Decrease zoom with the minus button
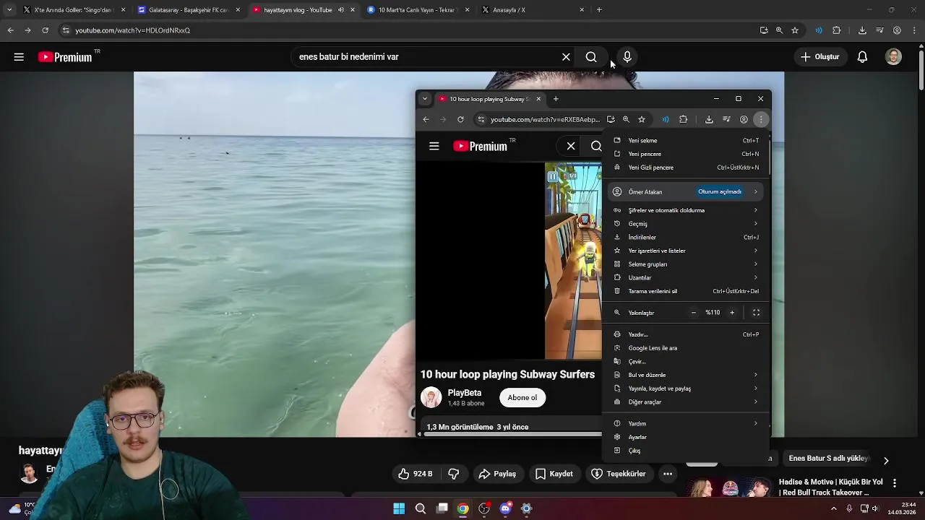 (693, 313)
